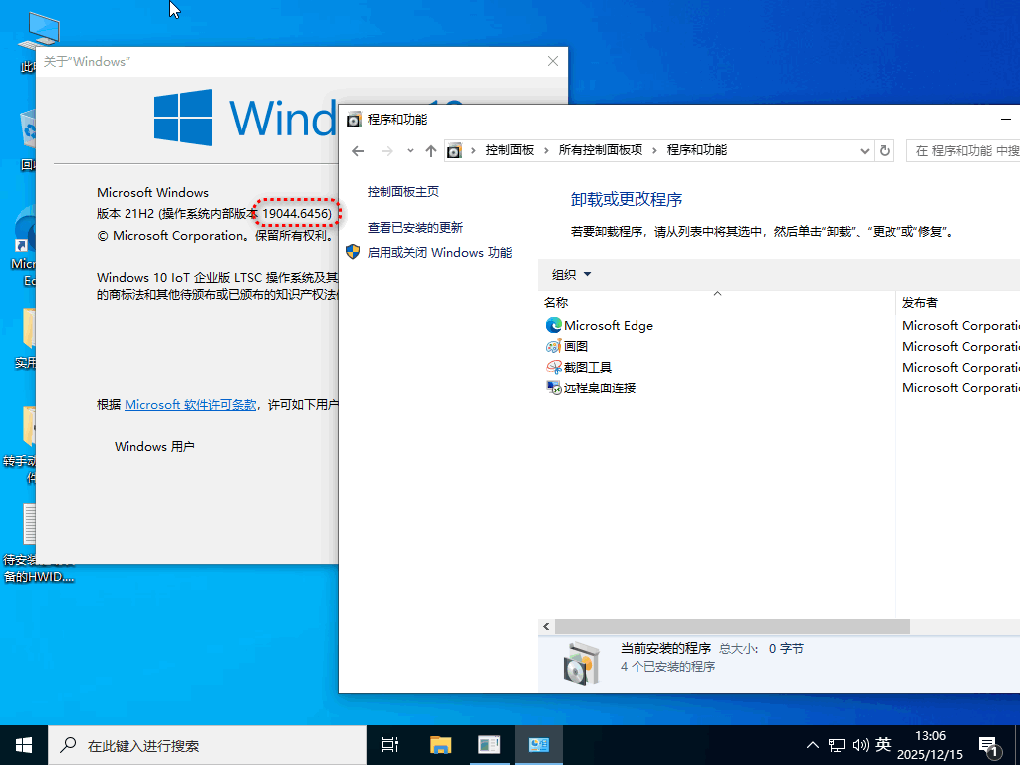This screenshot has width=1020, height=765.
Task: Open Task View on the taskbar
Action: 390,744
